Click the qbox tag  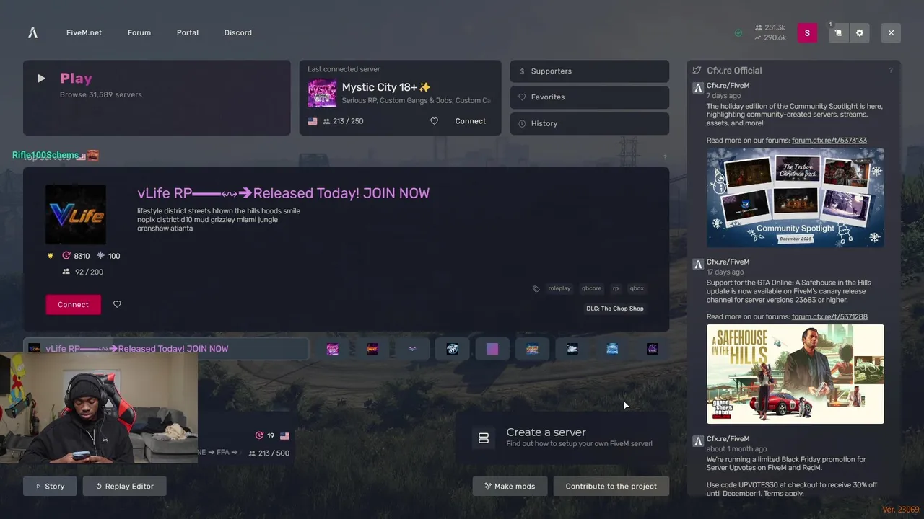tap(637, 288)
